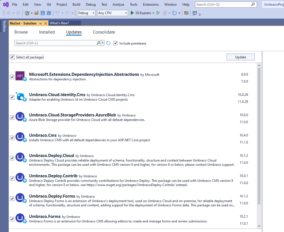Open a file with the folder icon

click(x=37, y=13)
